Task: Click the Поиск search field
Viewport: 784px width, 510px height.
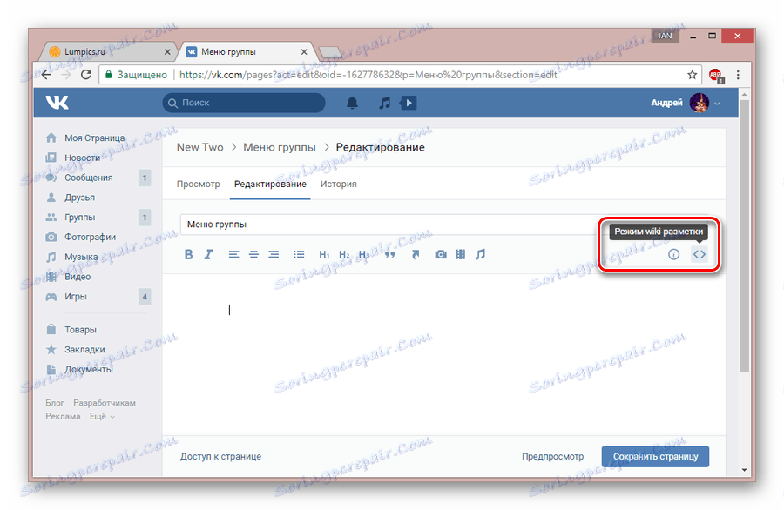Action: pos(244,103)
